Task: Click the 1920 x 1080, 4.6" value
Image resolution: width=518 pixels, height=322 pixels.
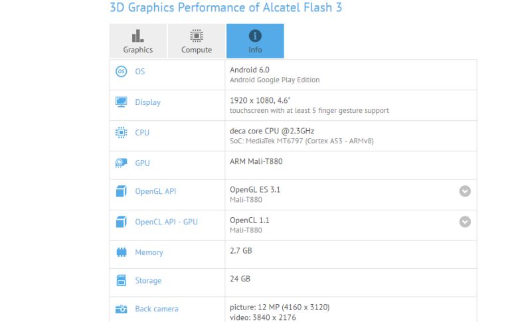Action: coord(260,100)
